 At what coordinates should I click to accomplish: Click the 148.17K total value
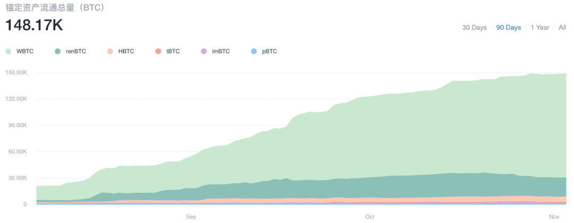tap(34, 25)
